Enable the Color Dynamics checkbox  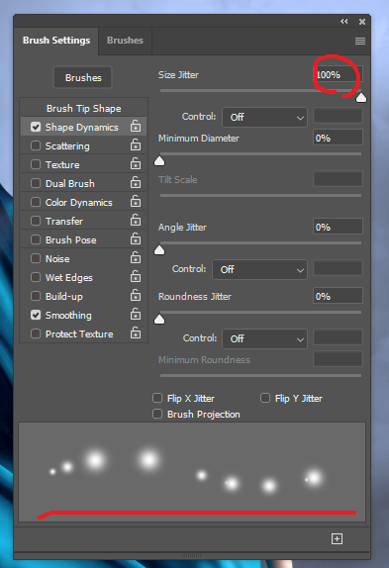point(36,202)
